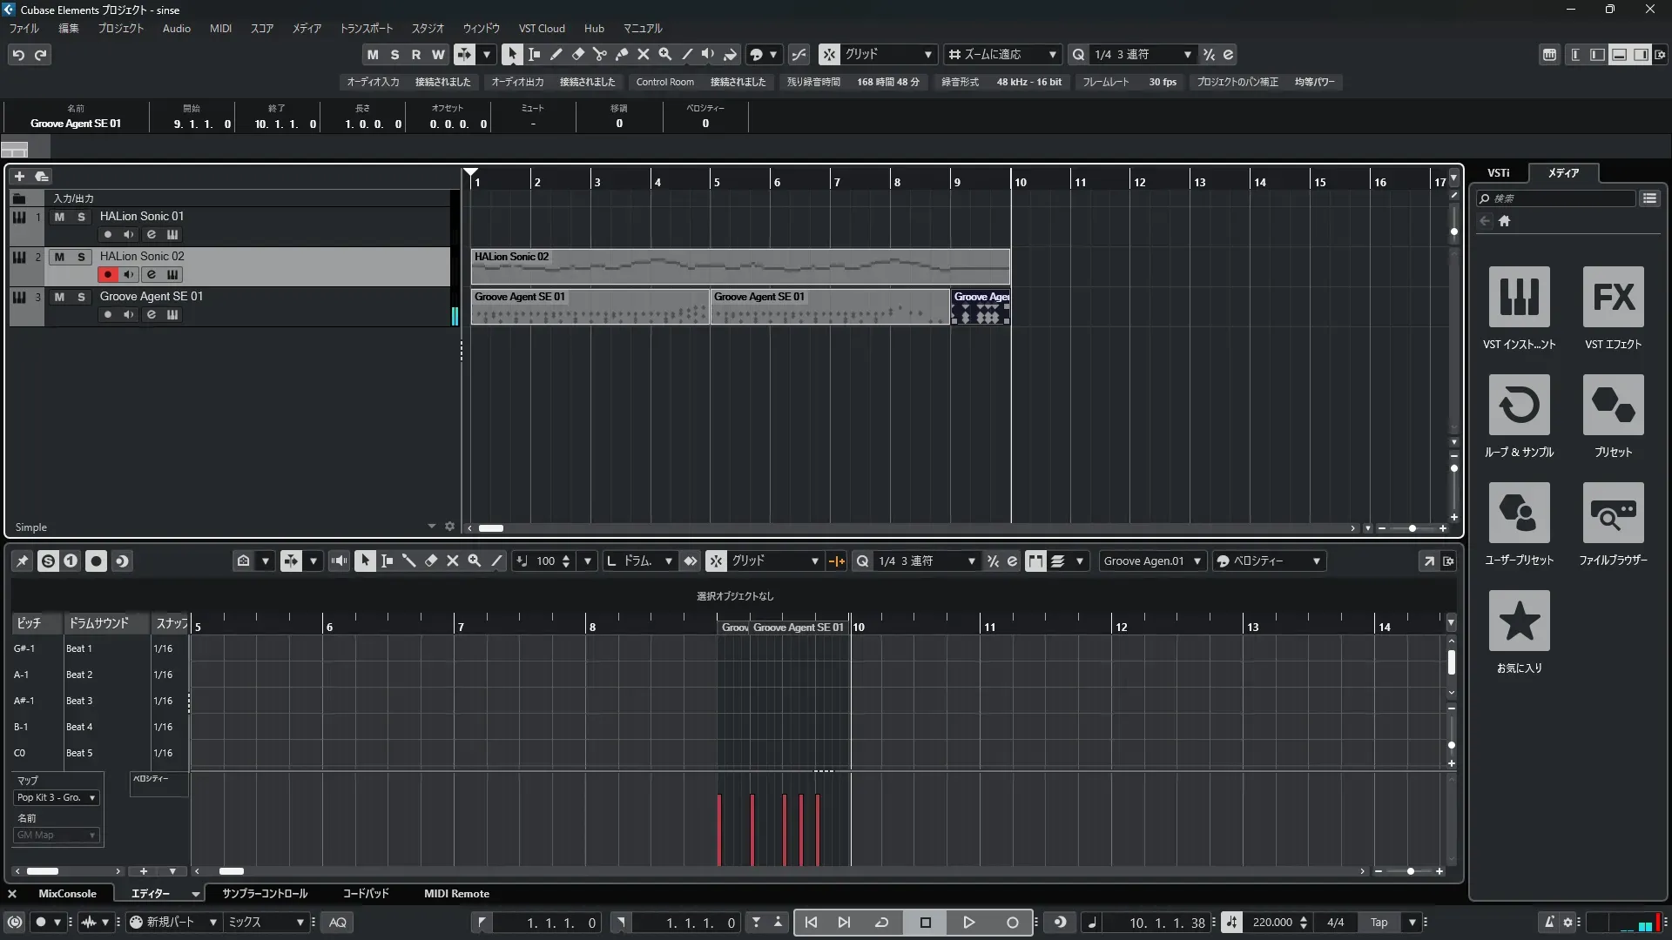Viewport: 1672px width, 940px height.
Task: Open VST Effects FX media tile
Action: click(1613, 297)
